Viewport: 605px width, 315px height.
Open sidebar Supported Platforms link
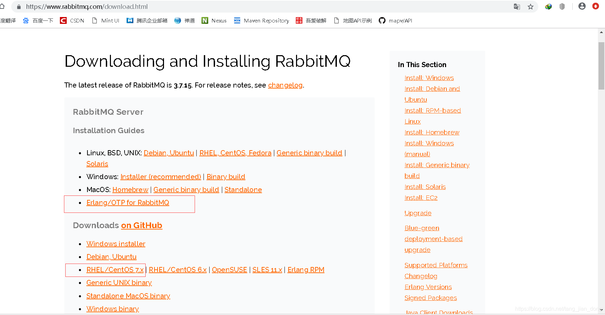(436, 265)
